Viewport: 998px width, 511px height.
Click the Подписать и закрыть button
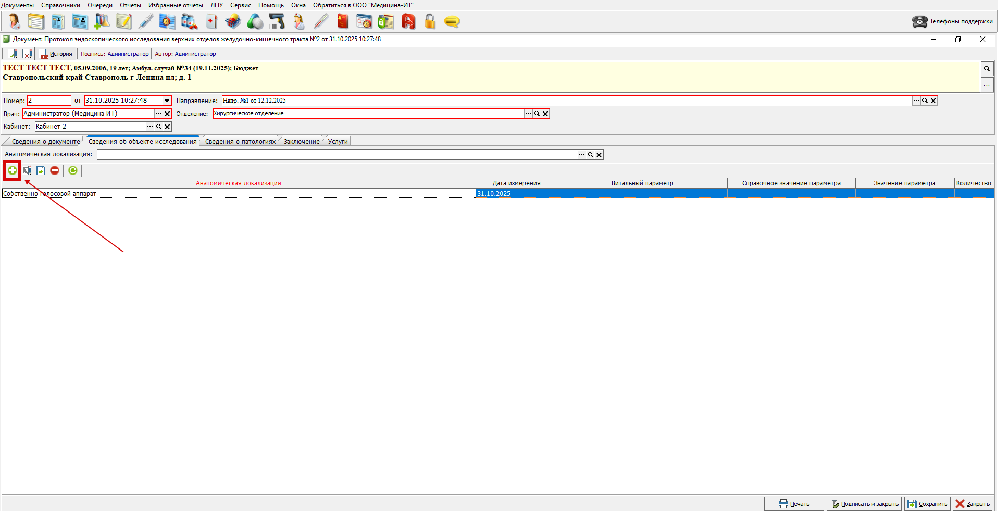(864, 504)
